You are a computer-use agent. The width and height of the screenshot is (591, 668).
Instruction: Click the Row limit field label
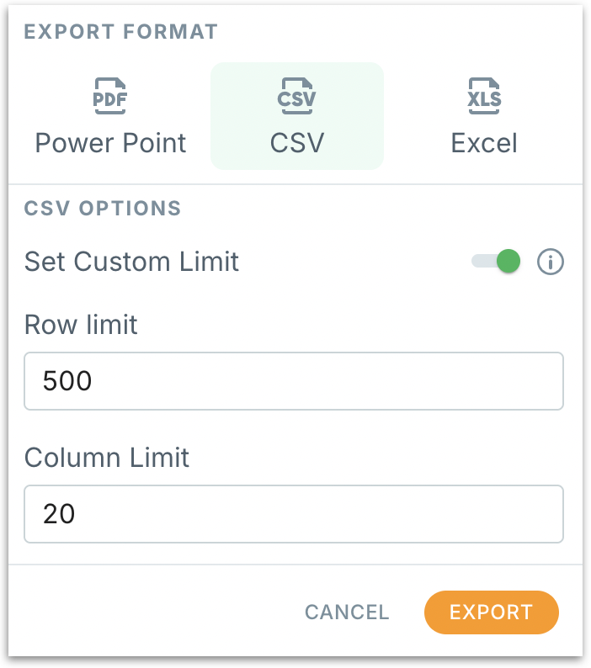tap(81, 325)
